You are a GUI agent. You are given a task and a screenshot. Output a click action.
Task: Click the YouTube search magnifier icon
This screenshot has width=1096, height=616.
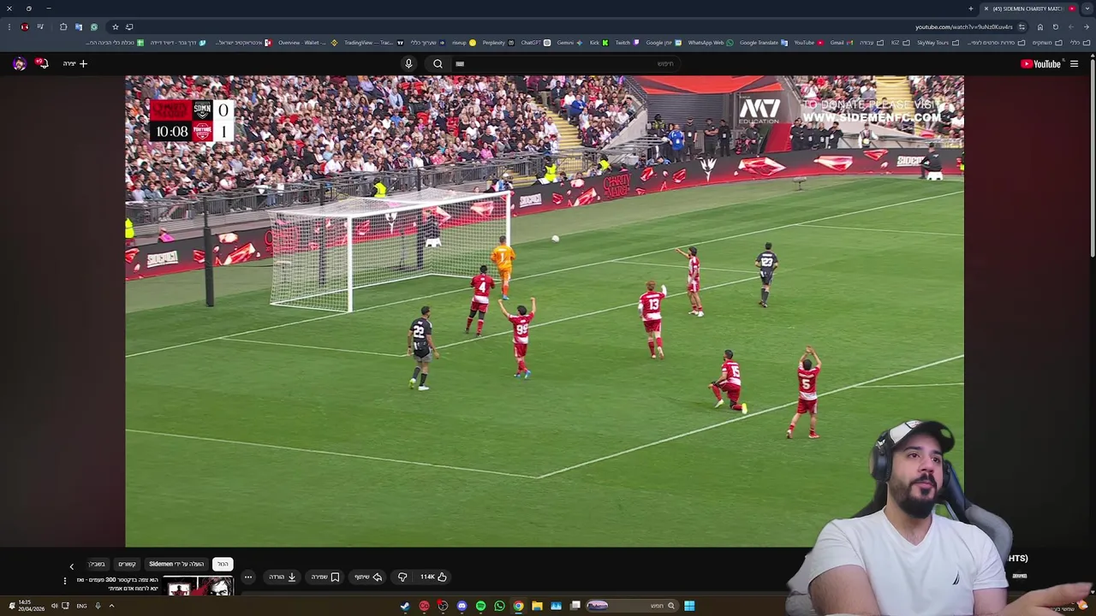click(x=438, y=63)
